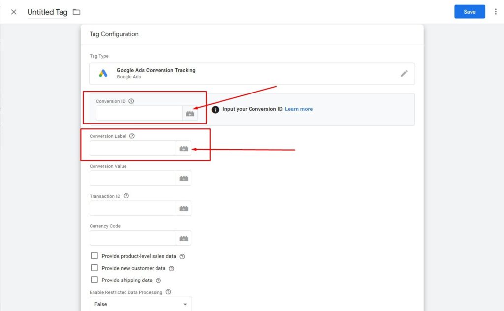Open variable picker for Conversion Label
The height and width of the screenshot is (311, 504).
tap(184, 148)
